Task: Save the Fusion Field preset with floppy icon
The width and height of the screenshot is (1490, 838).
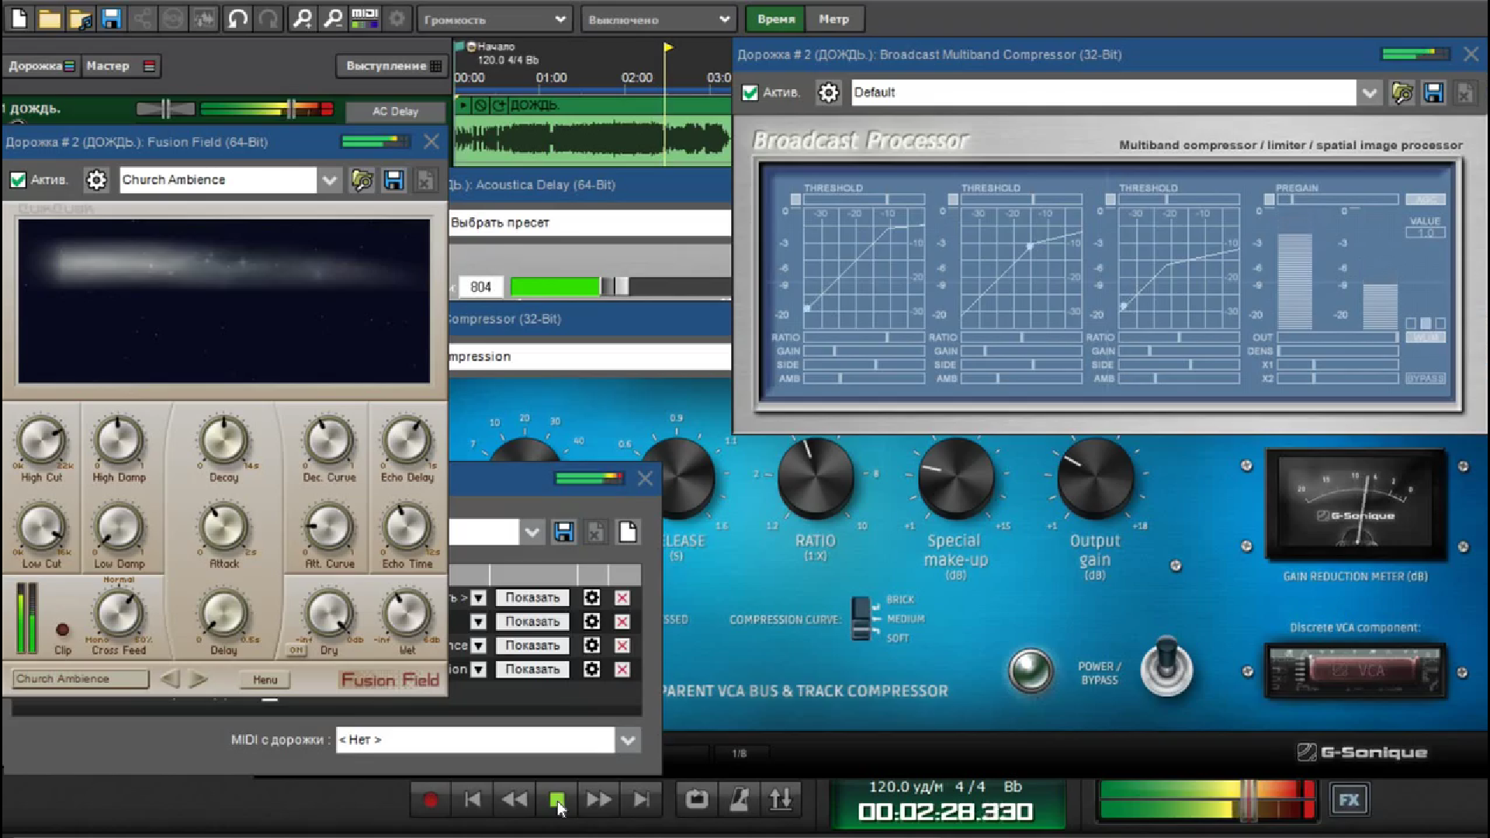Action: (393, 180)
